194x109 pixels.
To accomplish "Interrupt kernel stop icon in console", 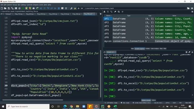I will tap(186, 52).
